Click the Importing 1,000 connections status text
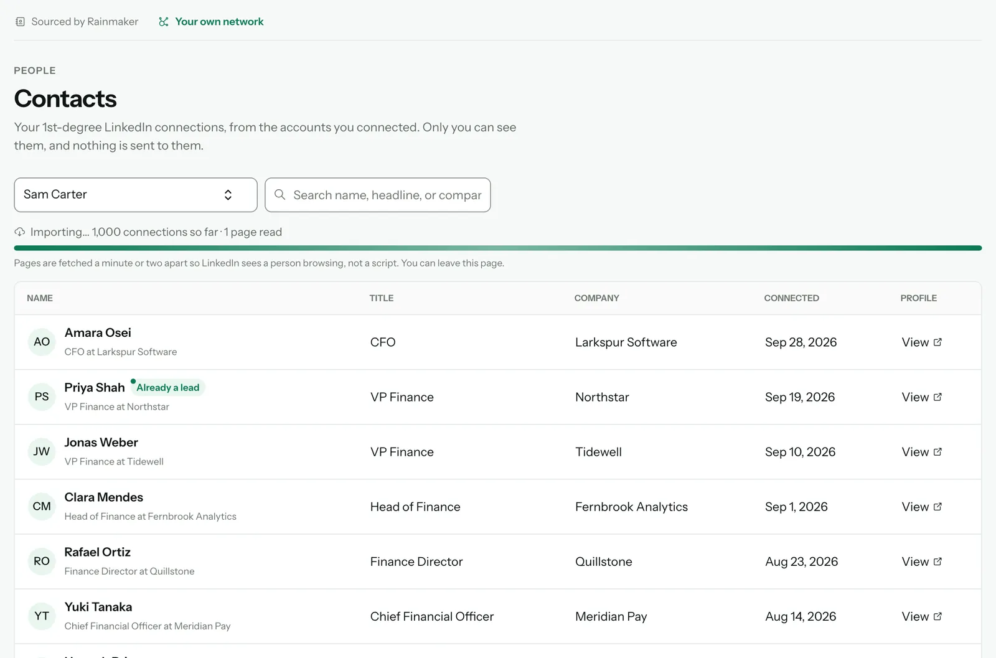 156,232
